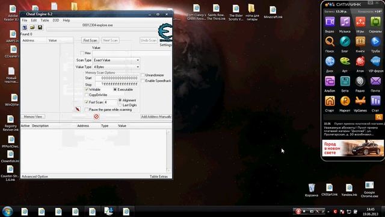This screenshot has height=217, width=385.
Task: Open the Радио app icon
Action: [360, 81]
